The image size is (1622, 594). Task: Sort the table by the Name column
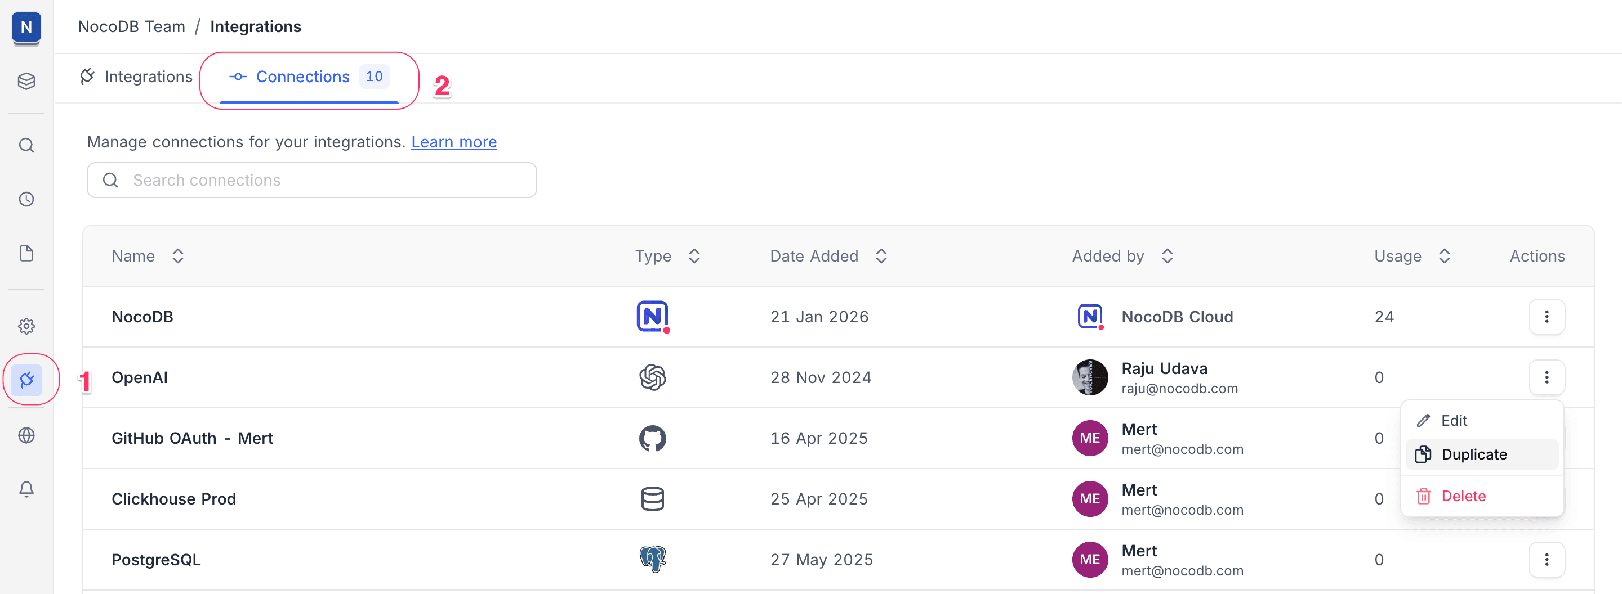[177, 256]
